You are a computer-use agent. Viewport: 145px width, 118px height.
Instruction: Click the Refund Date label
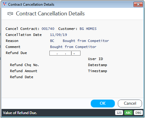[22, 77]
